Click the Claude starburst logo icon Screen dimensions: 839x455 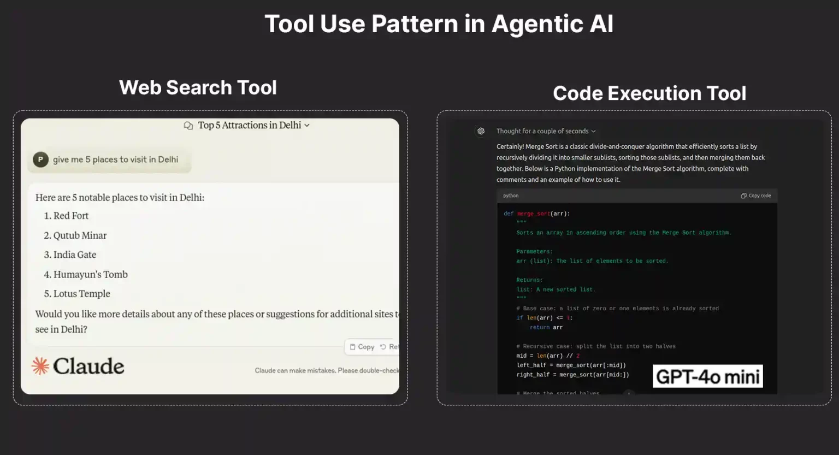click(x=40, y=366)
